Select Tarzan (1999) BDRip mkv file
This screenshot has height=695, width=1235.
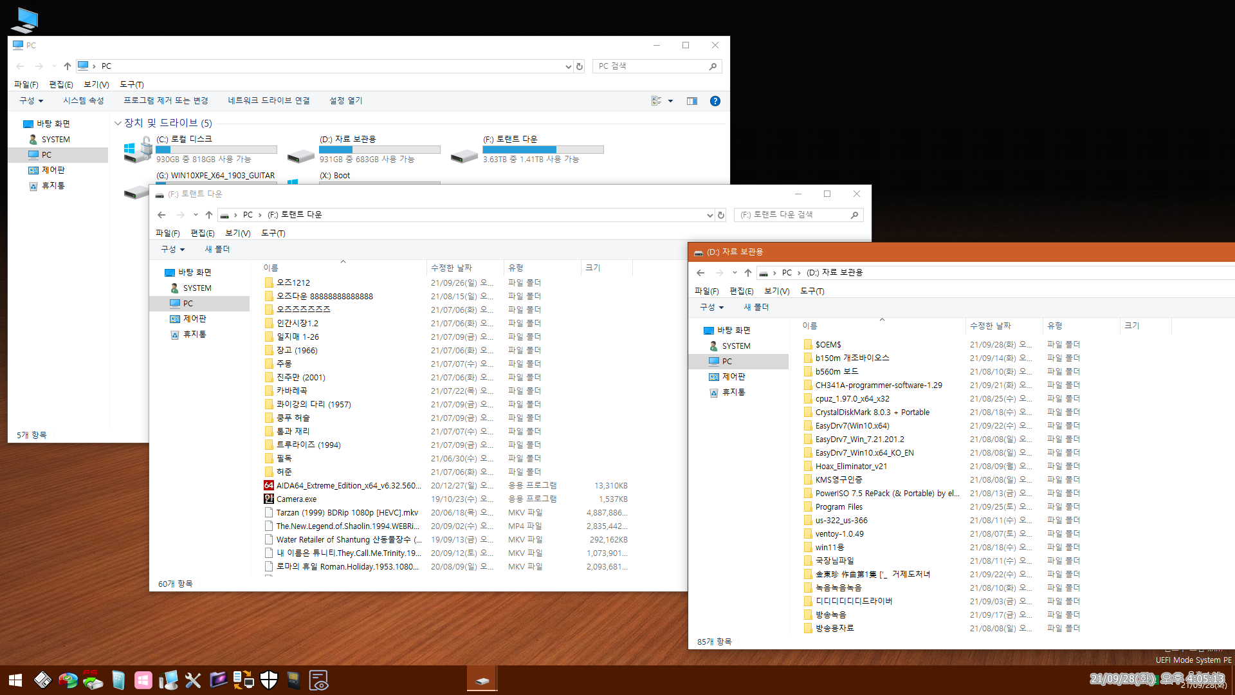pos(347,512)
